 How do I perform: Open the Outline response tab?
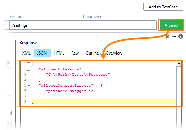(92, 53)
